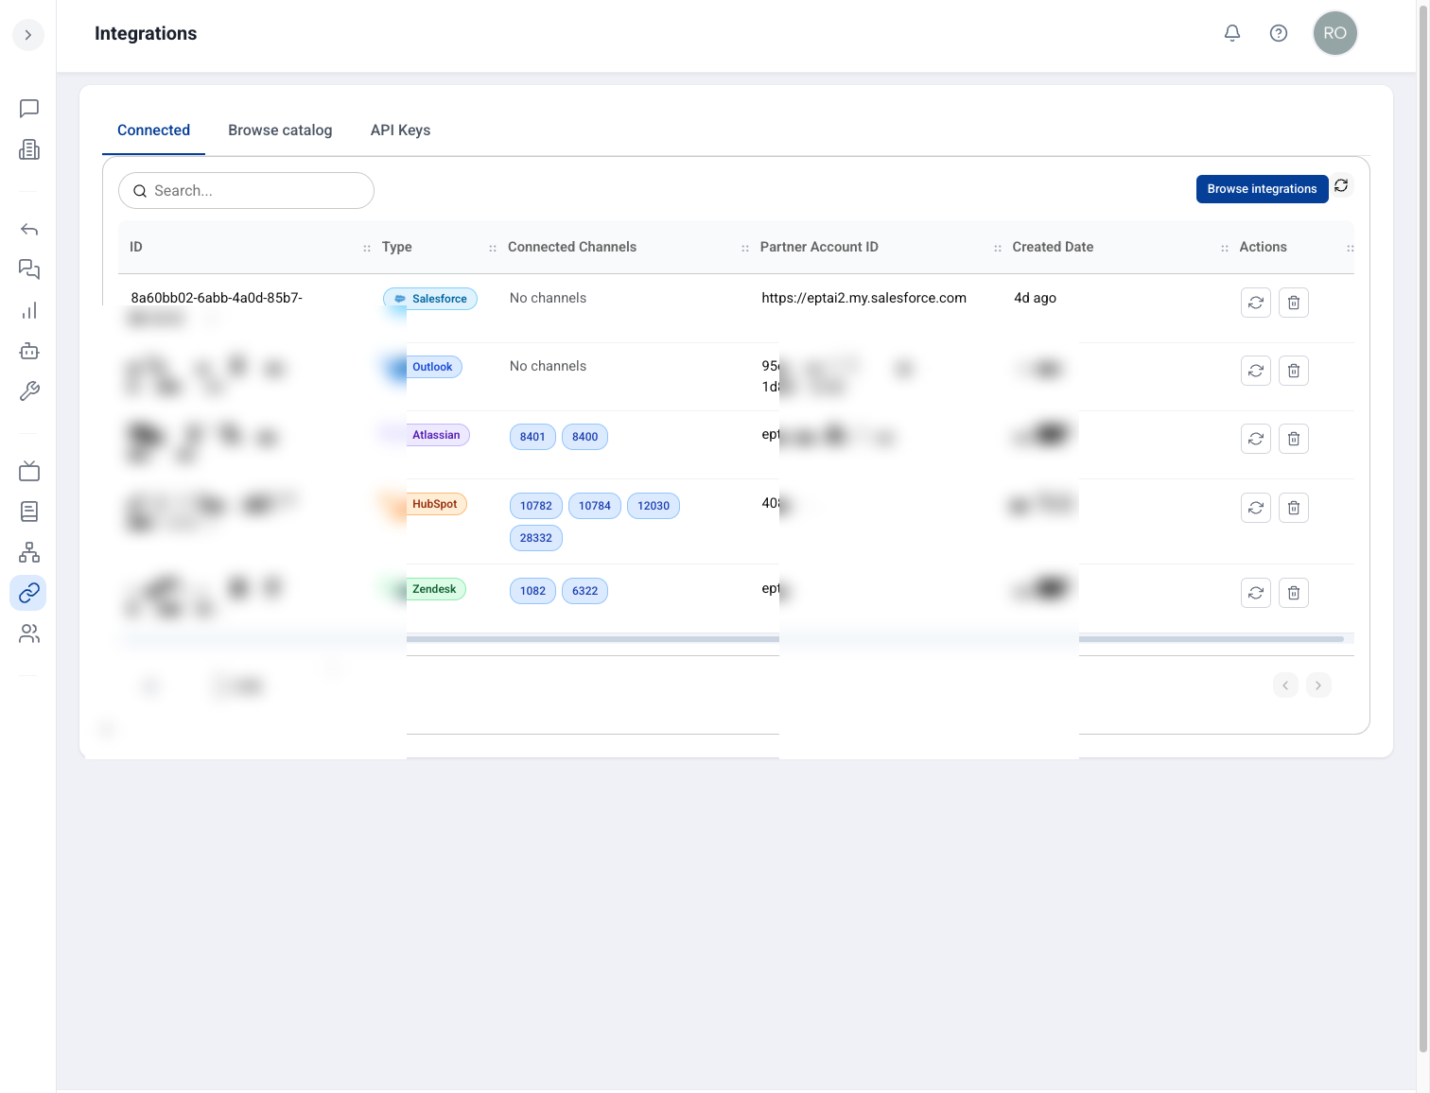Open the document page icon in sidebar
Viewport: 1430px width, 1093px height.
tap(29, 512)
